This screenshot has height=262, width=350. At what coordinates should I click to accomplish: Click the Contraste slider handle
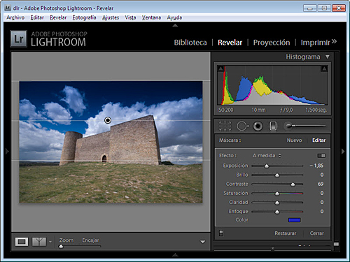coord(293,184)
